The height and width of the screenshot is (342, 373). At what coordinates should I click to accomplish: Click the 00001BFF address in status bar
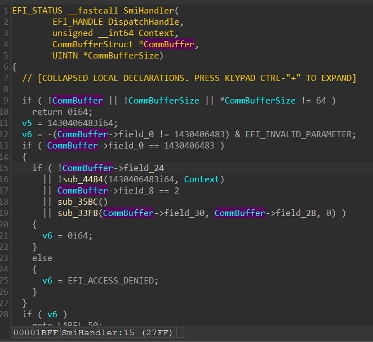(35, 332)
